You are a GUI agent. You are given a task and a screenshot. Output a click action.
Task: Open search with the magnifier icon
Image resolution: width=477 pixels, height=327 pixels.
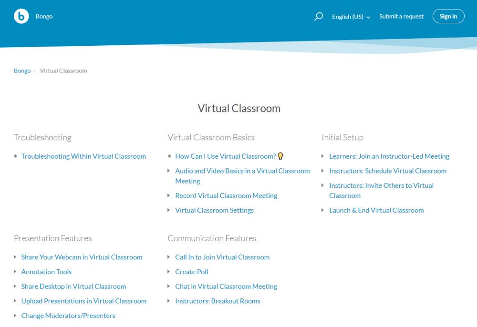pyautogui.click(x=319, y=17)
